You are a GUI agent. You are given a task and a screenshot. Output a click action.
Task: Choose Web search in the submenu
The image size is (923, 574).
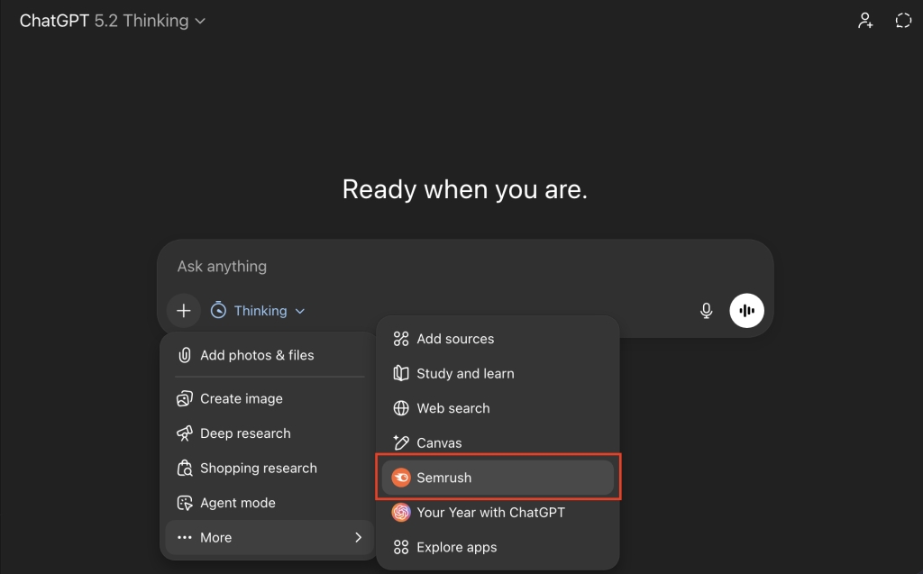coord(452,408)
